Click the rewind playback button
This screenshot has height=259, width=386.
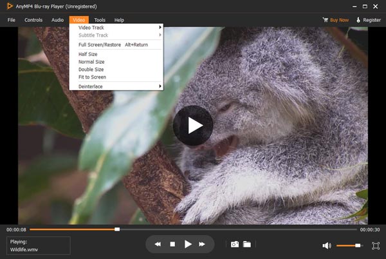(x=158, y=244)
